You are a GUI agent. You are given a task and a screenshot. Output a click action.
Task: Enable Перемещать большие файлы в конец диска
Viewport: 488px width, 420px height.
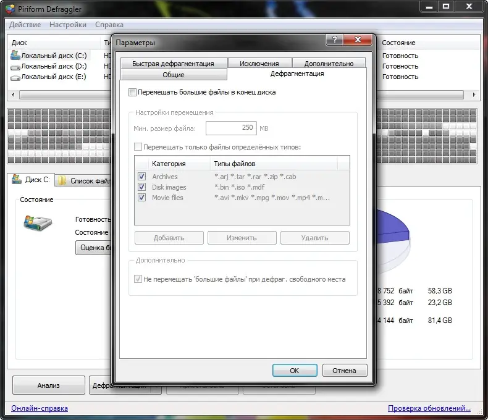coord(132,93)
